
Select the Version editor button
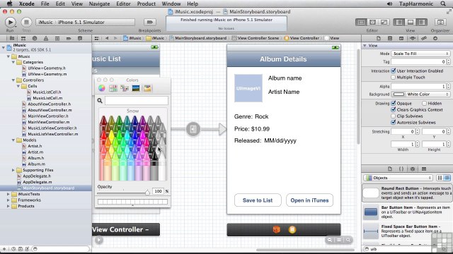[384, 22]
